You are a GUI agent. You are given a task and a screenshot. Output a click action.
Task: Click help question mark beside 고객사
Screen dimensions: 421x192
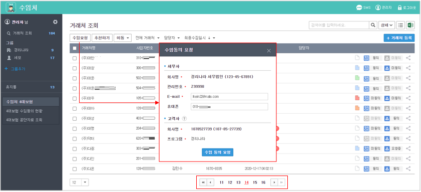pyautogui.click(x=184, y=119)
